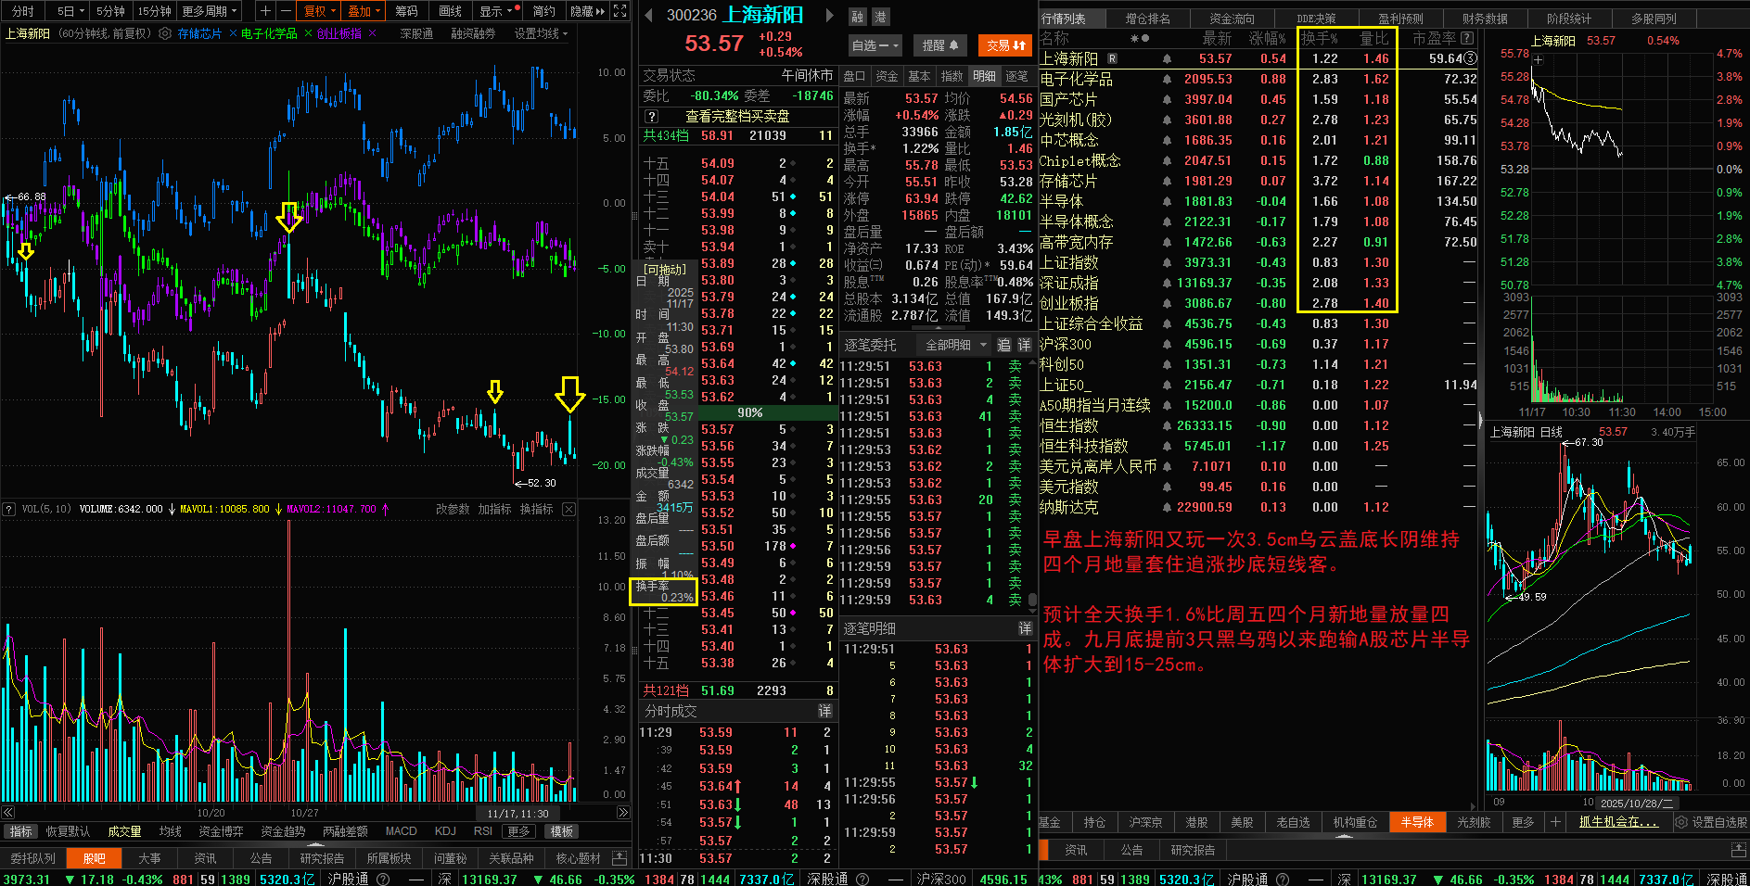Screen dimensions: 1750x886
Task: Zoom out the K-line chart with minus icon
Action: [286, 11]
